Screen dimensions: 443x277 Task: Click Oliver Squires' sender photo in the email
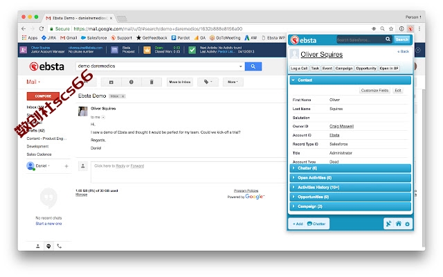click(x=83, y=111)
